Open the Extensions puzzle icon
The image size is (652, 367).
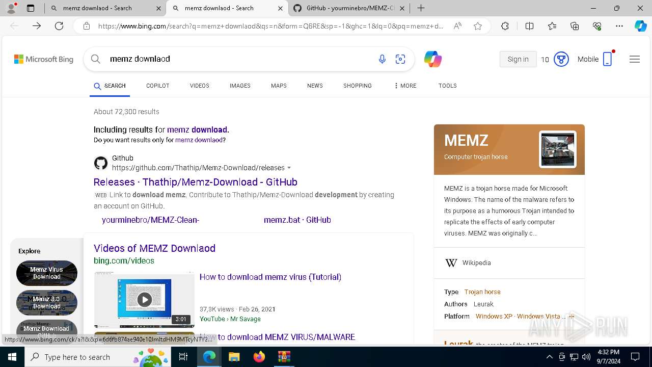pyautogui.click(x=505, y=26)
